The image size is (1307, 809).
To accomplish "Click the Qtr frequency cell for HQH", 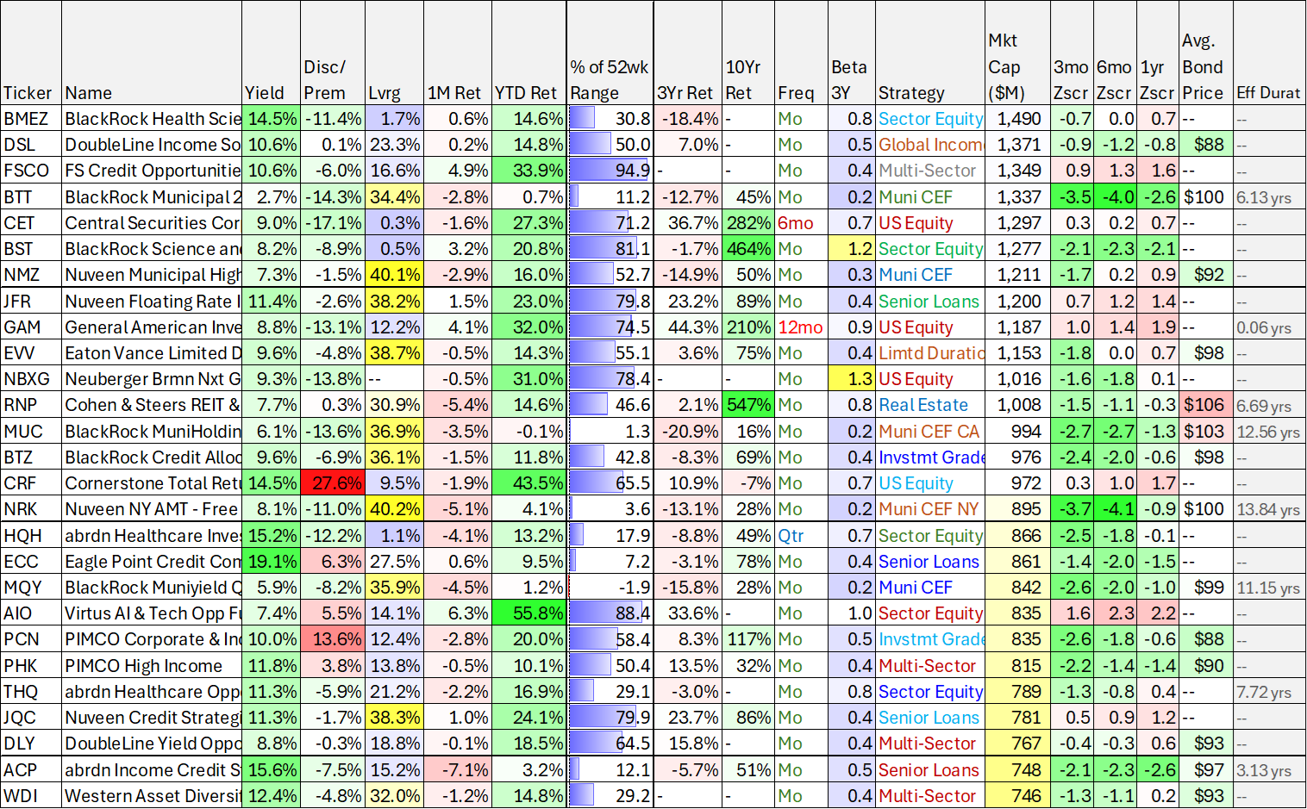I will click(x=802, y=536).
